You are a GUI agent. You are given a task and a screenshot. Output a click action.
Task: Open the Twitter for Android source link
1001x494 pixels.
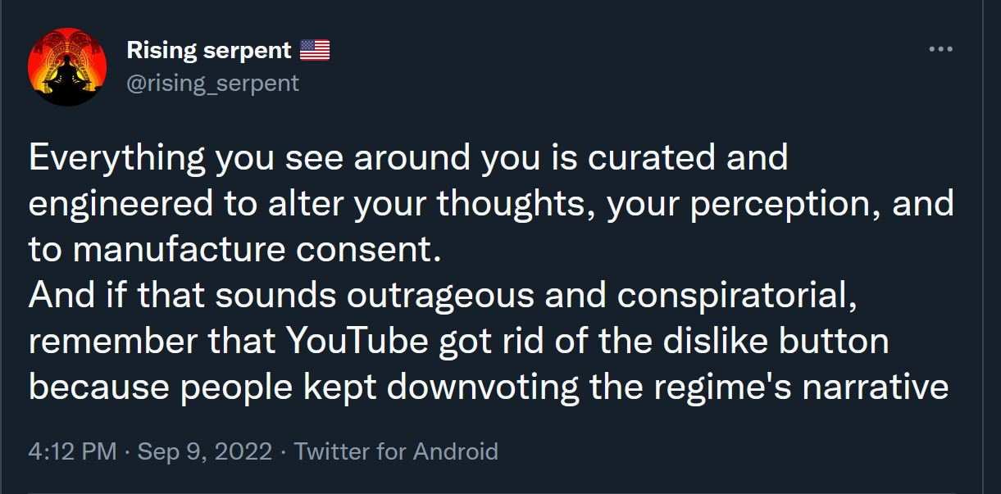(x=396, y=451)
